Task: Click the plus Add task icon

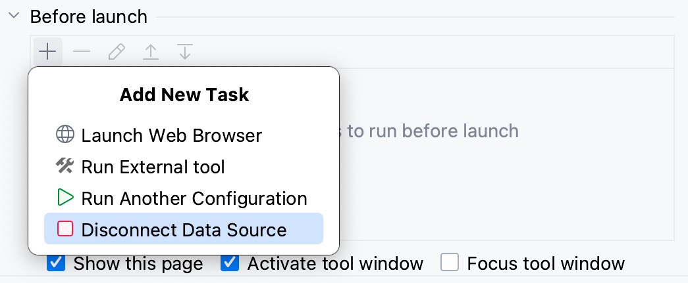Action: 47,52
